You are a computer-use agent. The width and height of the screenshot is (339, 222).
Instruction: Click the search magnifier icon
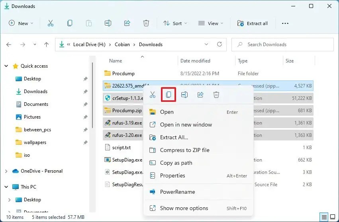(240, 45)
